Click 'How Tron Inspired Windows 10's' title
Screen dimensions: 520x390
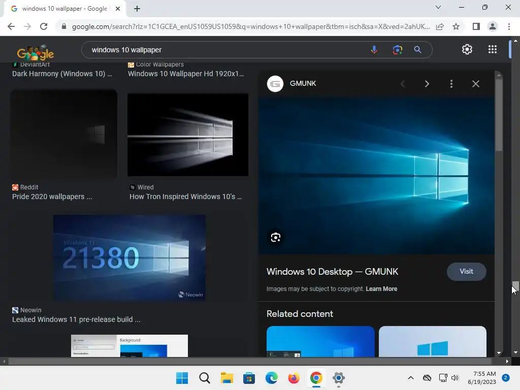[x=185, y=197]
